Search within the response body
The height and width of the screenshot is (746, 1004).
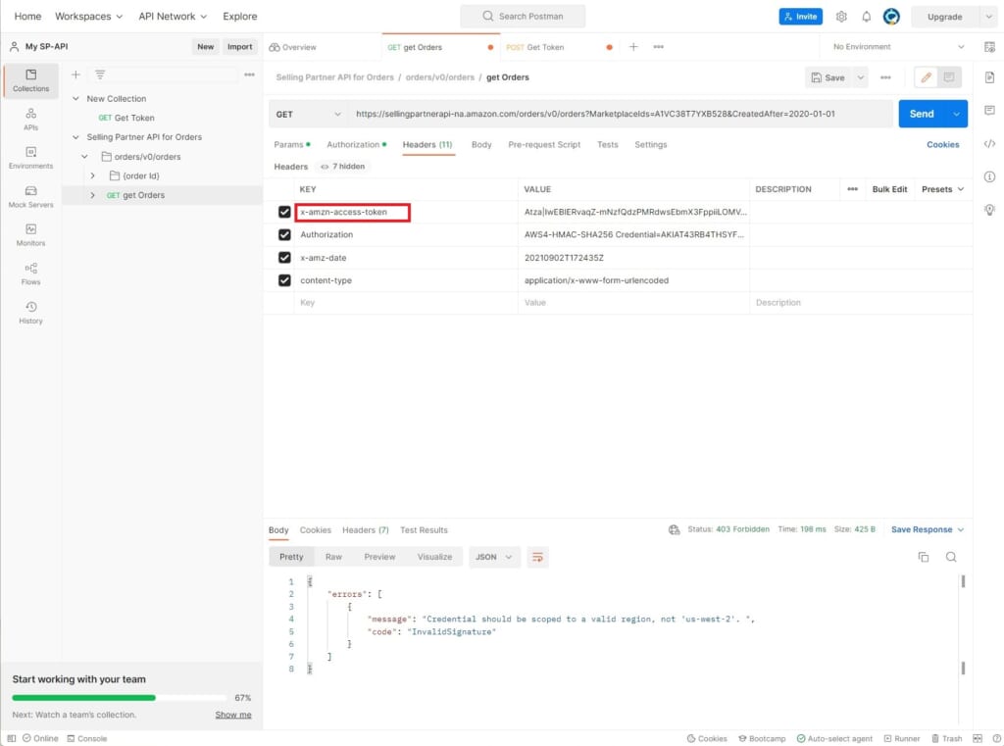point(951,557)
